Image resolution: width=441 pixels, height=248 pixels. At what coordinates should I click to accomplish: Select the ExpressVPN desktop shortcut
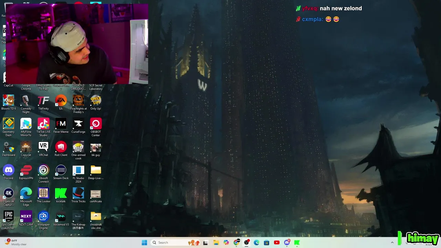[26, 172]
